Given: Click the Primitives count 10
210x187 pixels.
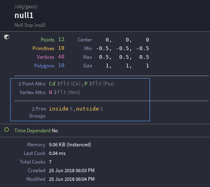Looking at the screenshot, I should [61, 48].
